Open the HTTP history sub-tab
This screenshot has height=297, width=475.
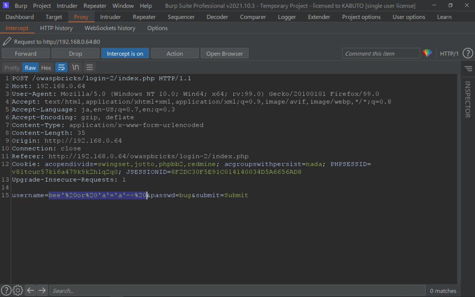pyautogui.click(x=56, y=28)
